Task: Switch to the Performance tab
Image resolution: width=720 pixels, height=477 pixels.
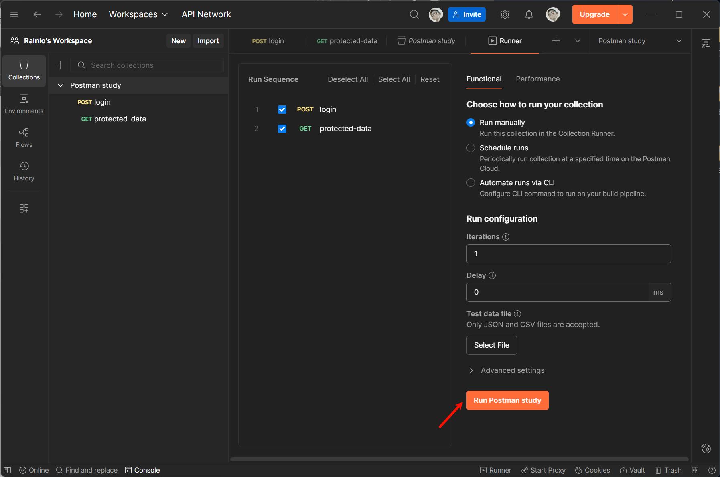Action: pyautogui.click(x=537, y=79)
